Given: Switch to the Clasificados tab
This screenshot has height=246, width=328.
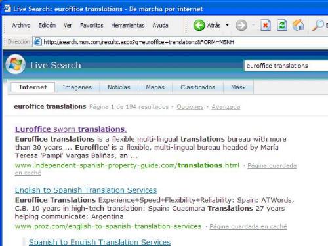Looking at the screenshot, I should tap(197, 87).
